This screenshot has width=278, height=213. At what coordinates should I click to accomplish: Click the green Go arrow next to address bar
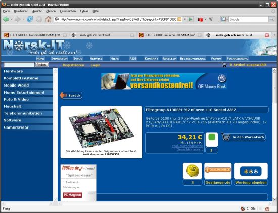191,19
